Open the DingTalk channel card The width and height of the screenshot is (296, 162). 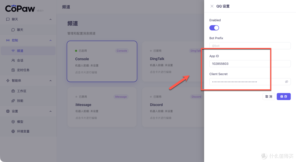[x=173, y=61]
